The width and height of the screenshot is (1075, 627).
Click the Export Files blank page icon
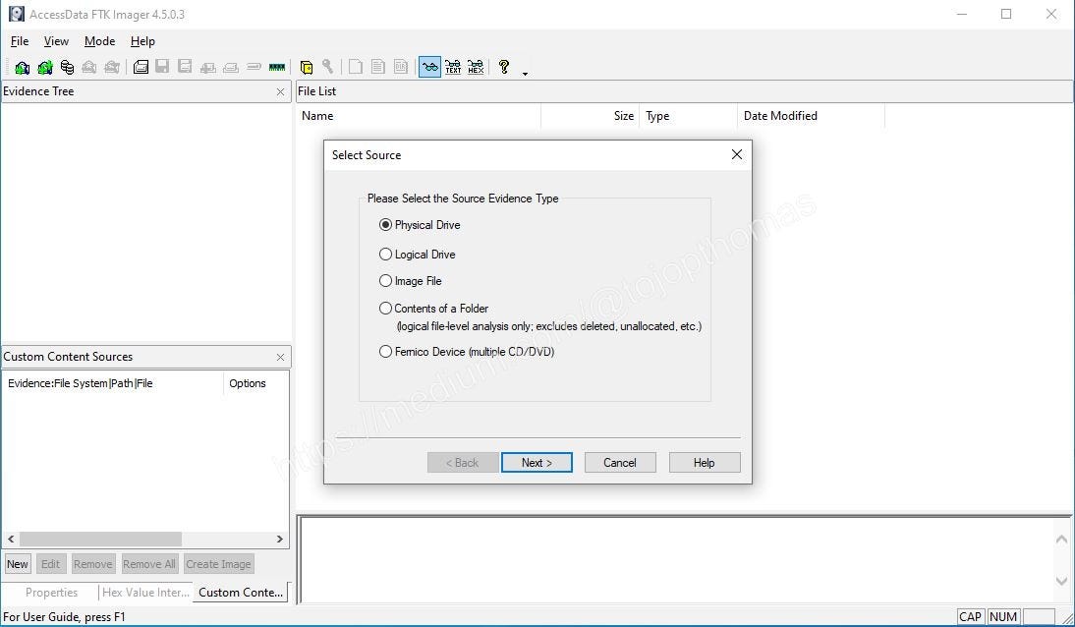[355, 67]
